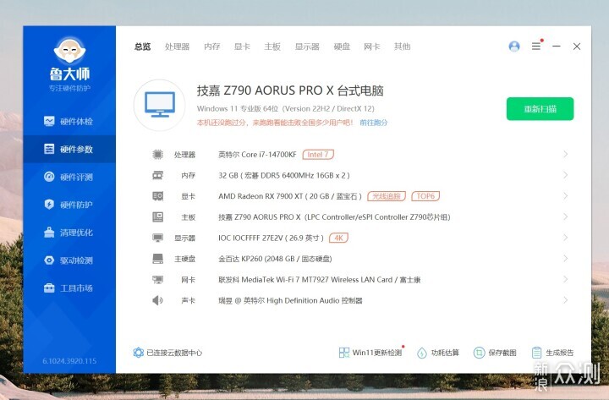Expand the 网卡 row chevron
Image resolution: width=609 pixels, height=400 pixels.
pos(566,279)
